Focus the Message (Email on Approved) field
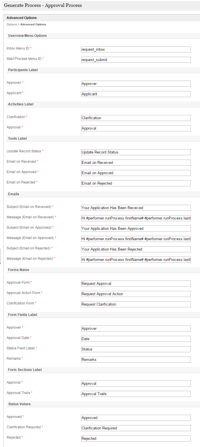This screenshot has width=200, height=447. (136, 239)
